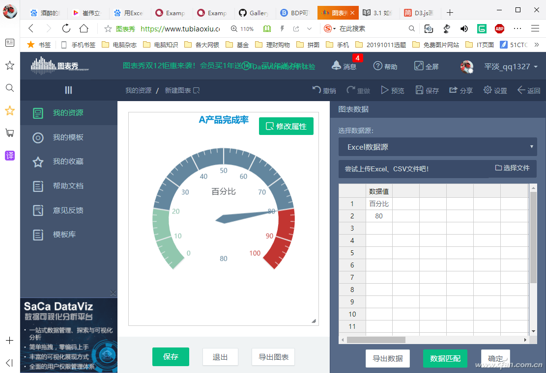Select 我的资源 in the sidebar menu
This screenshot has height=373, width=546.
point(38,113)
